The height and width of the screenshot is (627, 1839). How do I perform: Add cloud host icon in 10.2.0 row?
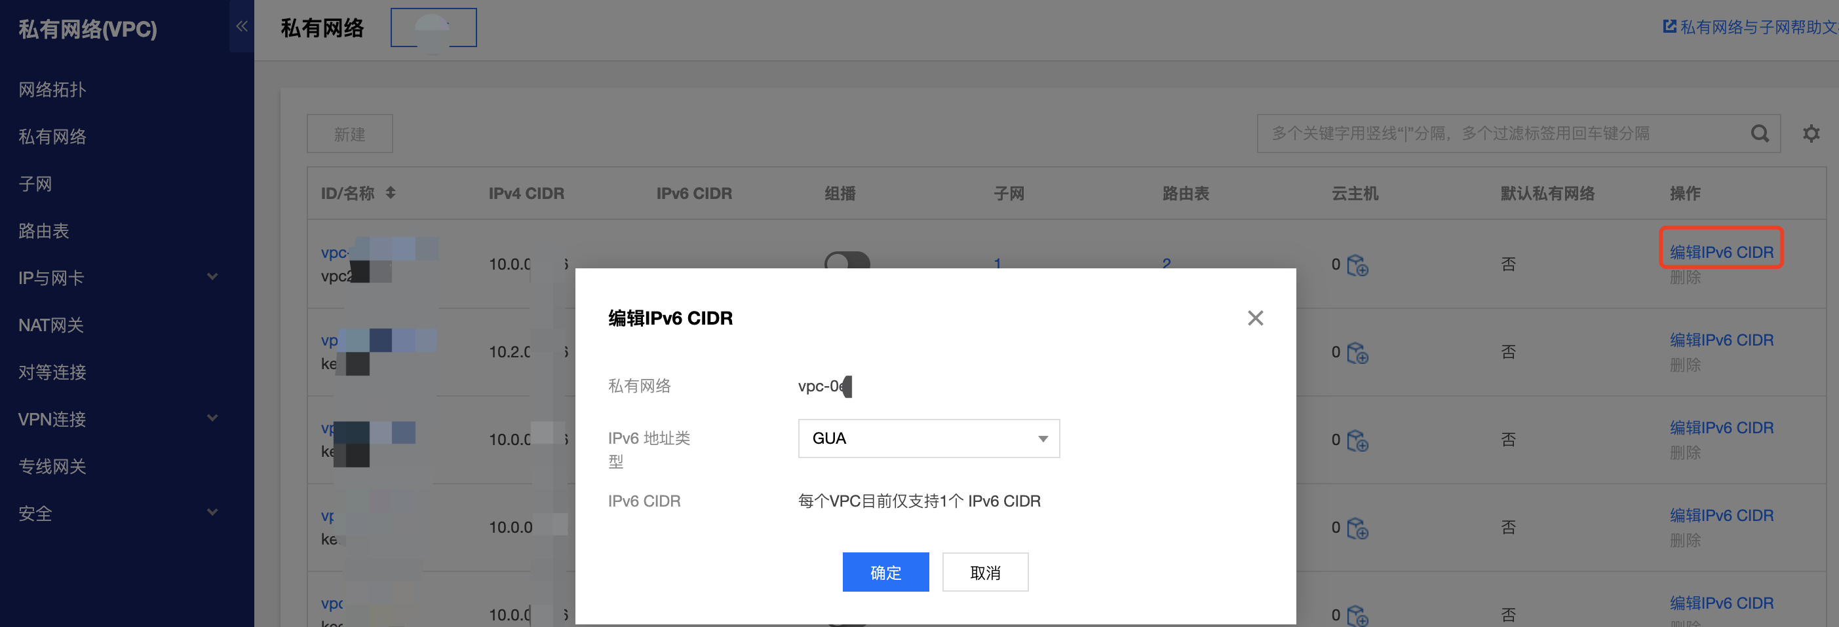pos(1357,353)
